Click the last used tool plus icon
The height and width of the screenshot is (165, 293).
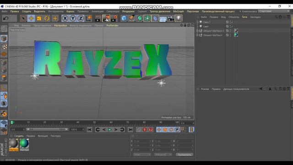(x=55, y=18)
